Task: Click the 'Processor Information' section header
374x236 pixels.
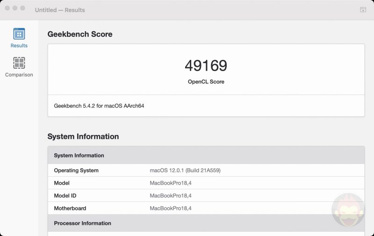Action: 206,223
